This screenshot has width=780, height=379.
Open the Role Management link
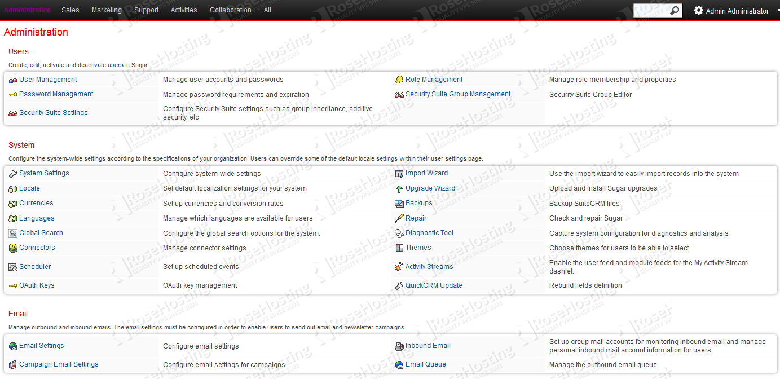[x=434, y=80]
